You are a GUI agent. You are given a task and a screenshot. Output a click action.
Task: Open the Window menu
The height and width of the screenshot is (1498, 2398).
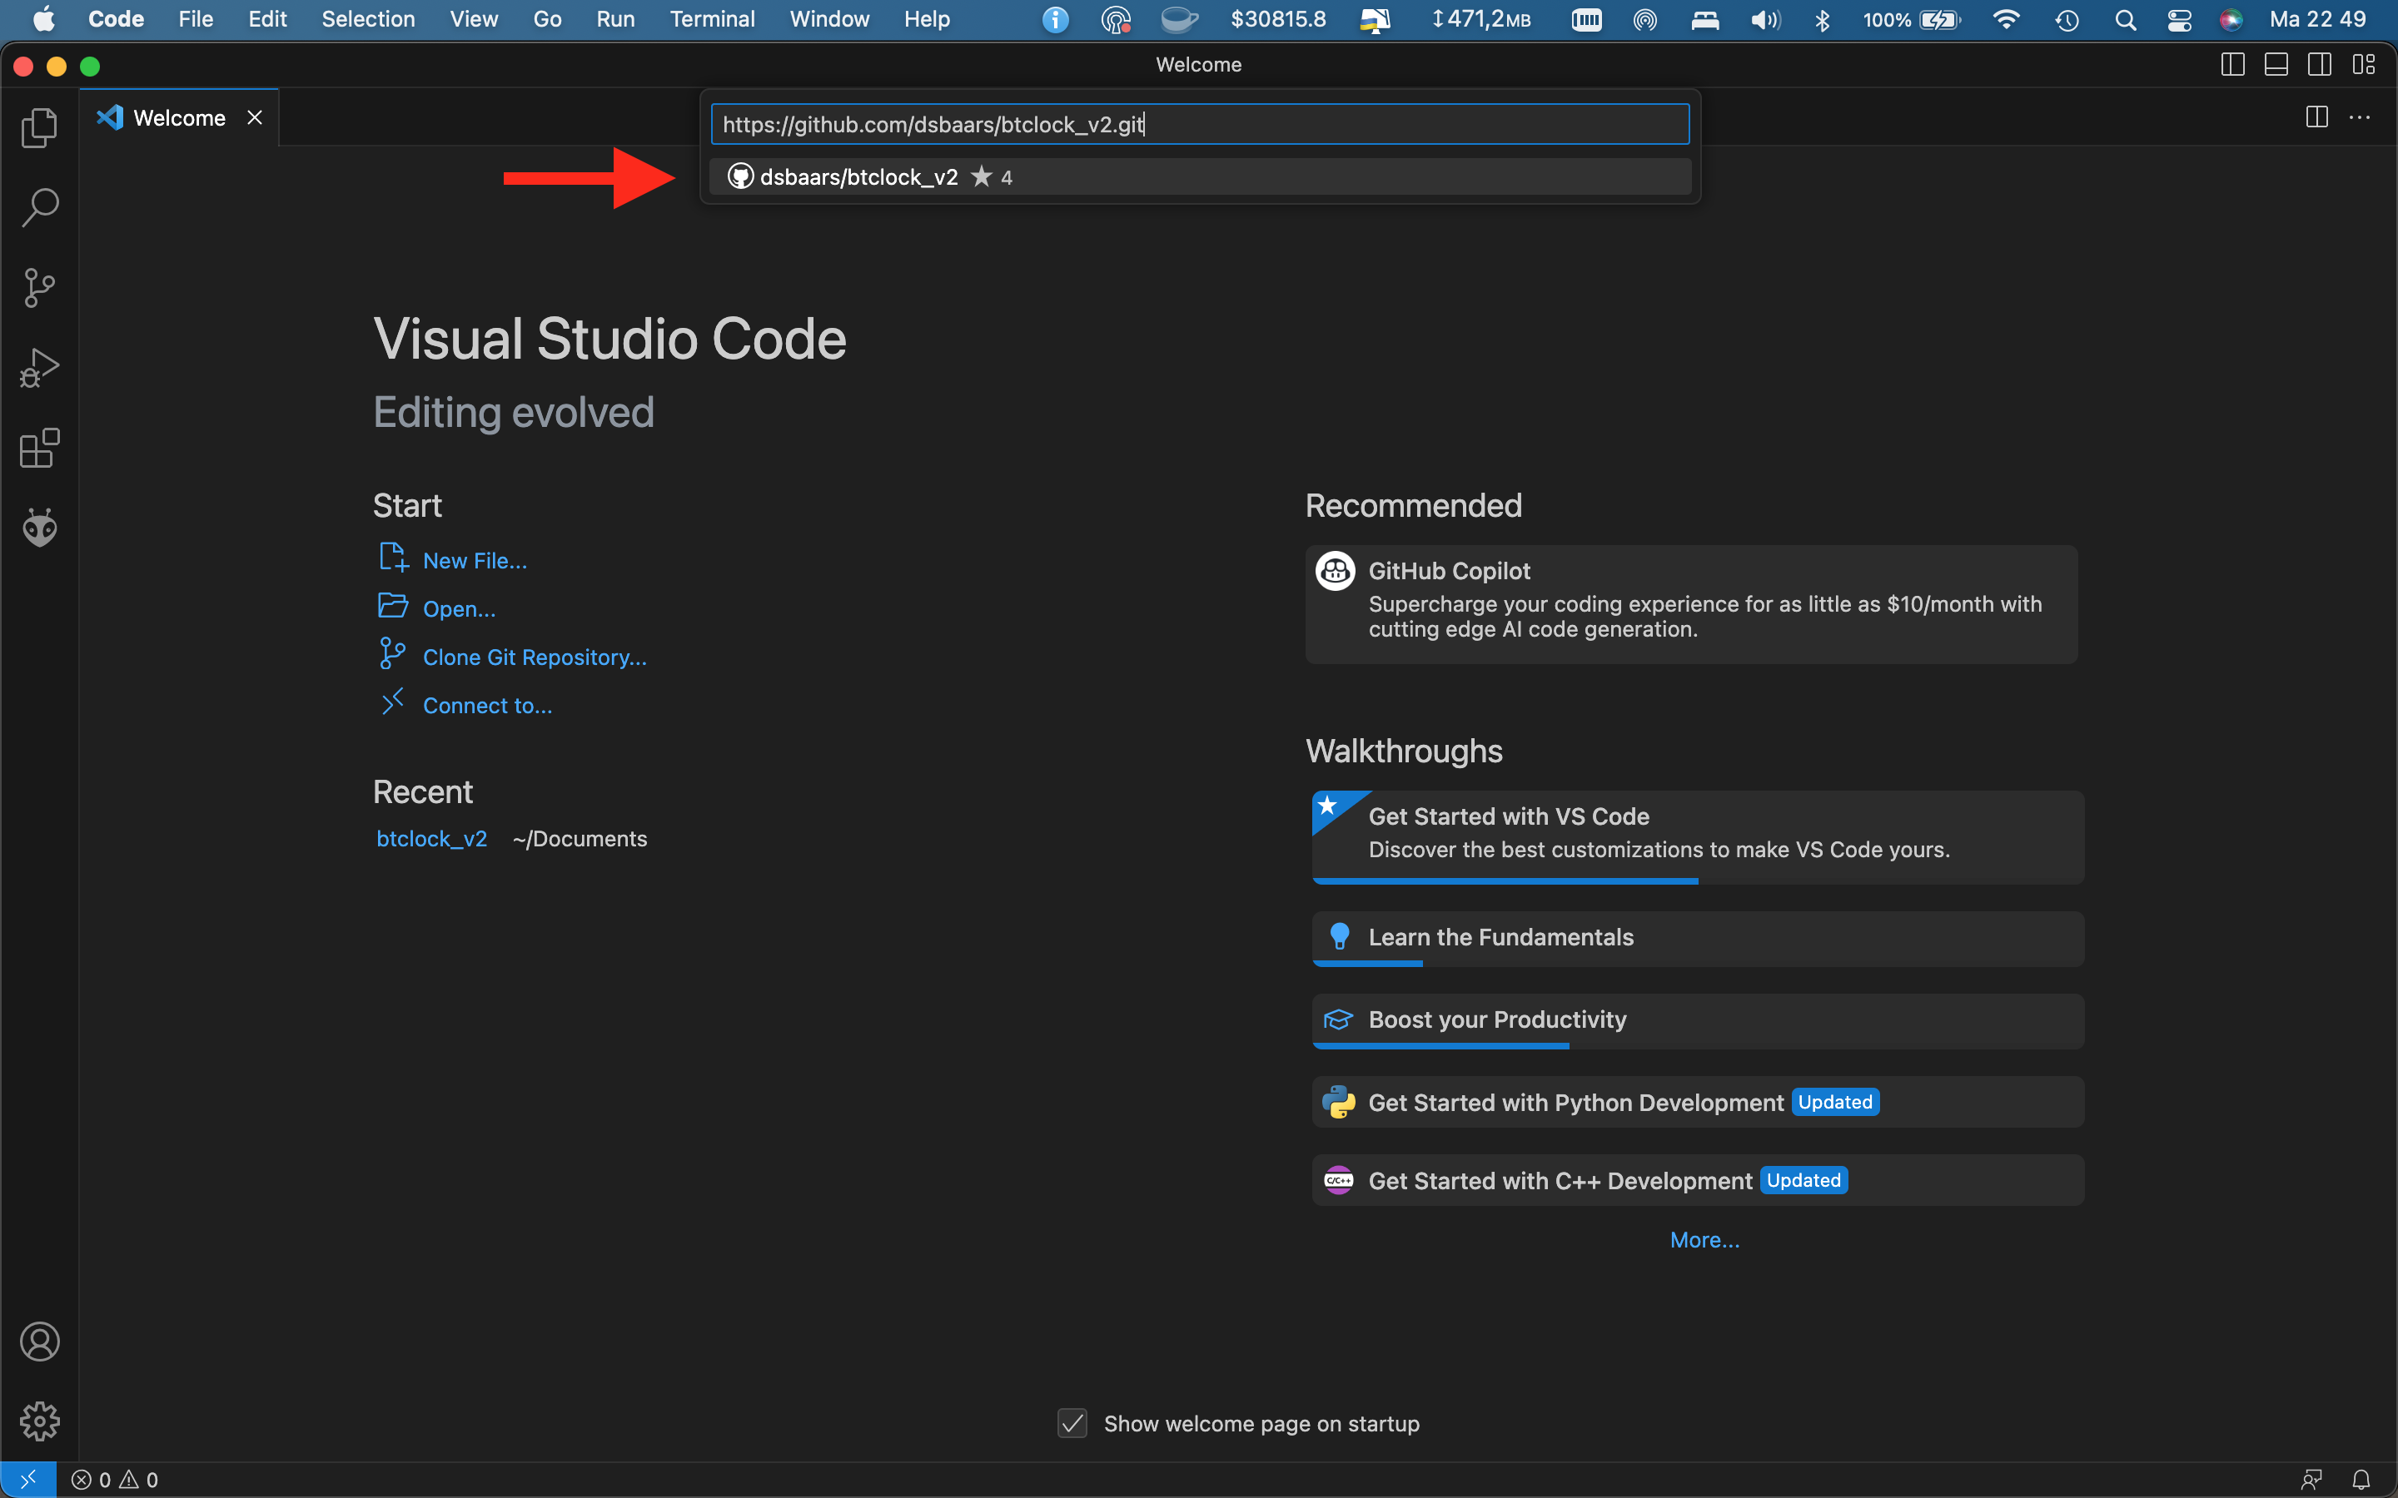(x=829, y=19)
